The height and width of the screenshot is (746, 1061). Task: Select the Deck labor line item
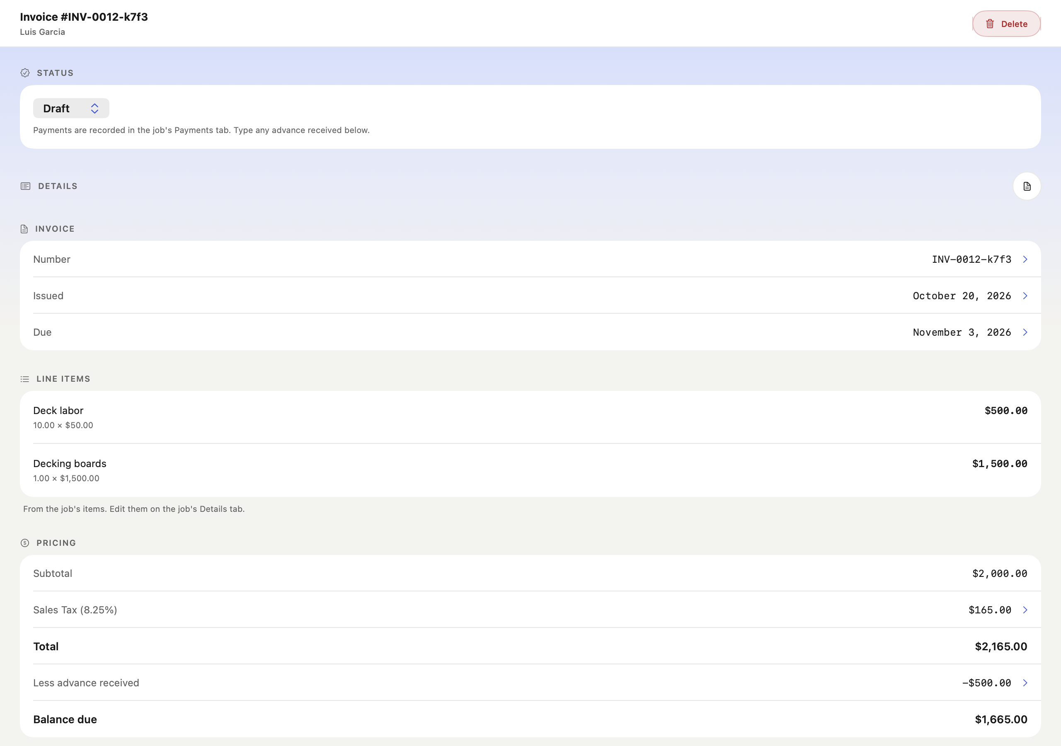[530, 417]
